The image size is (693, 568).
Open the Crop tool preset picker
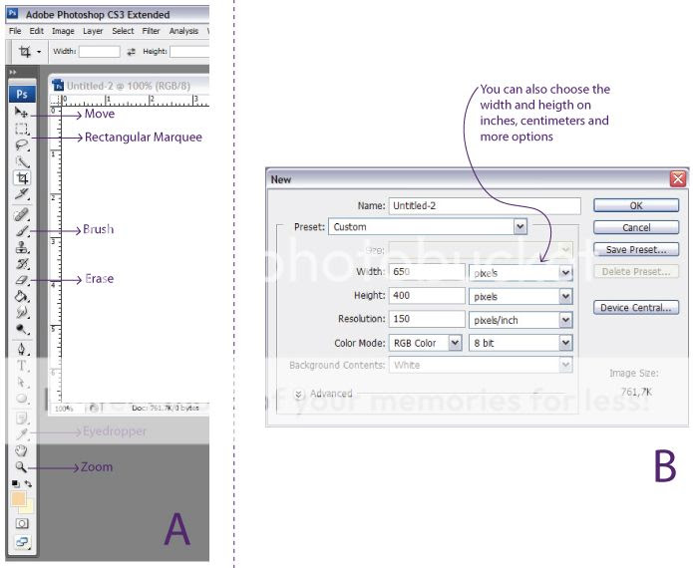[39, 52]
